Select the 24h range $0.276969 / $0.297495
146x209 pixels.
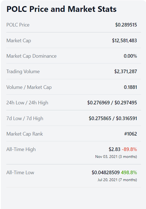point(112,103)
